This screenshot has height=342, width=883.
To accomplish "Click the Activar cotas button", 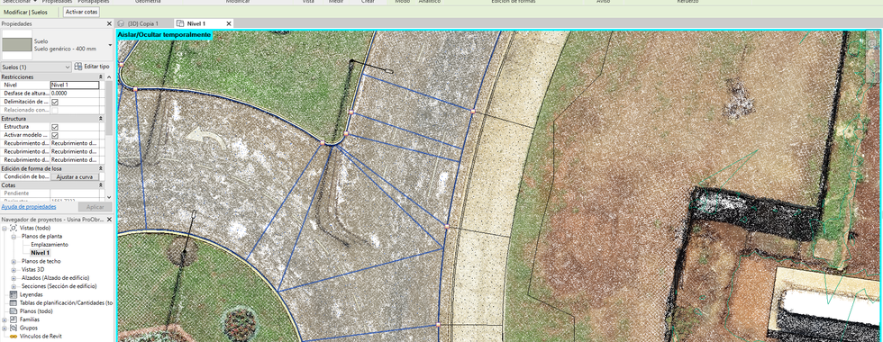I will coord(82,11).
